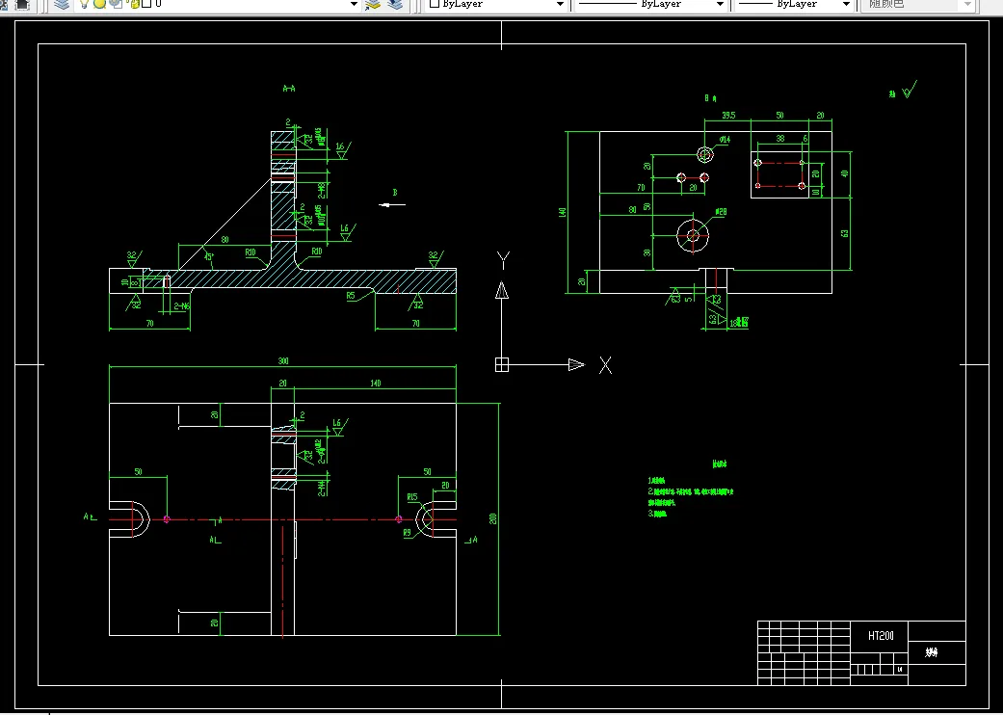Select the 300 overall length dimension text
Screen dimensions: 1003x715
282,360
